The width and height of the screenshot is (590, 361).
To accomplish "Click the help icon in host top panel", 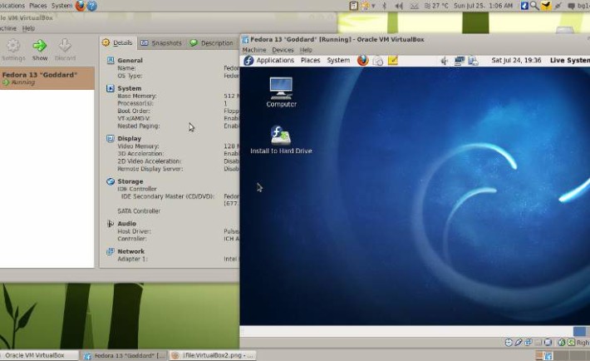I will click(91, 6).
